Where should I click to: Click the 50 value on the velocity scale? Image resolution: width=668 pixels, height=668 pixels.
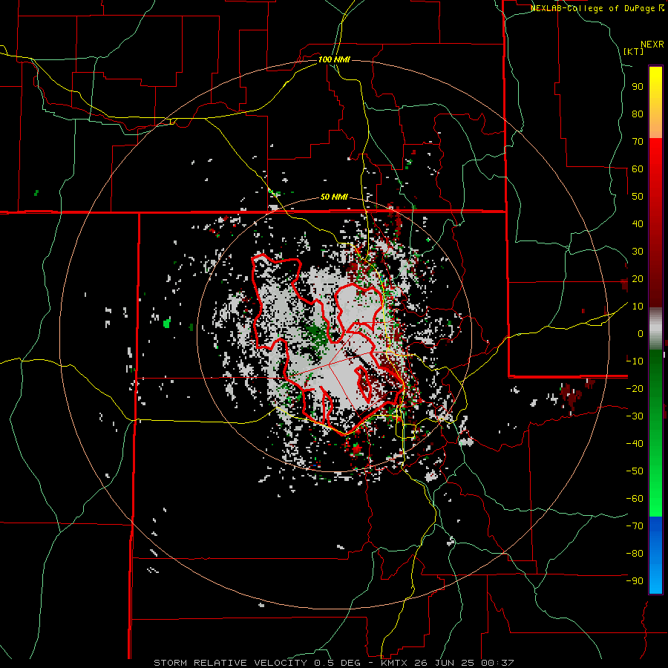638,197
